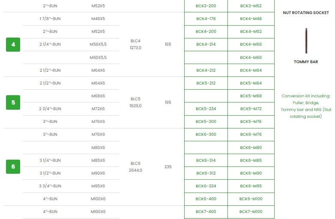
Task: Select the BCK5-M68 part link
Action: 251,96
